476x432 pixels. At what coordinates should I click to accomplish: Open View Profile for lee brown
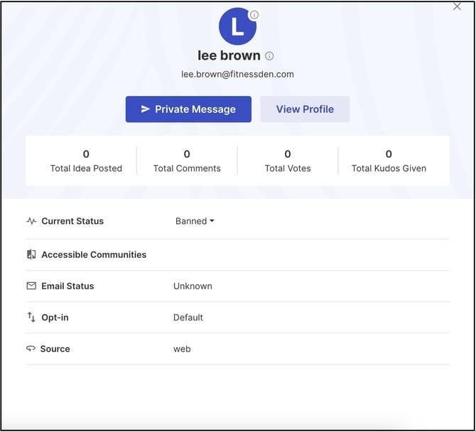tap(305, 109)
